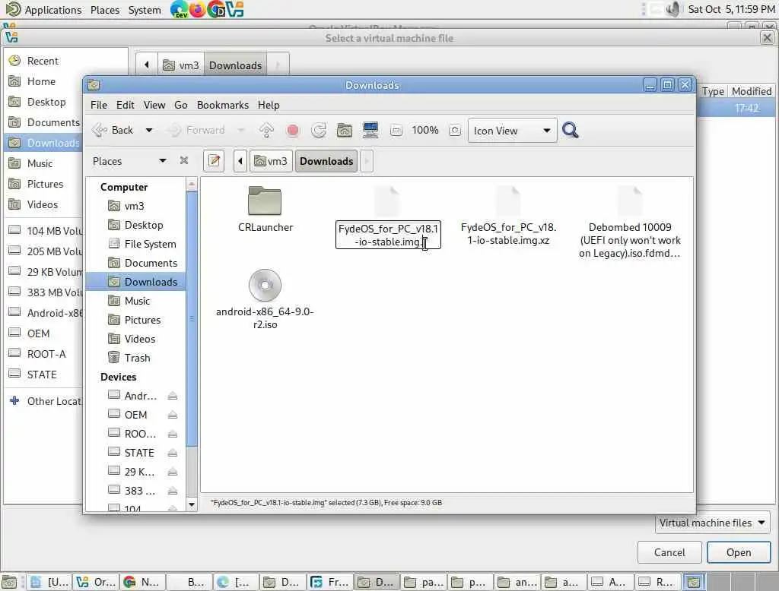Toggle the text location entry pencil icon
This screenshot has height=591, width=779.
pos(214,161)
